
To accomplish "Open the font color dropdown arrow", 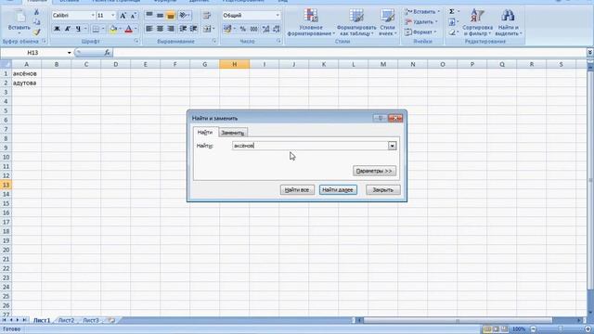I will [136, 29].
